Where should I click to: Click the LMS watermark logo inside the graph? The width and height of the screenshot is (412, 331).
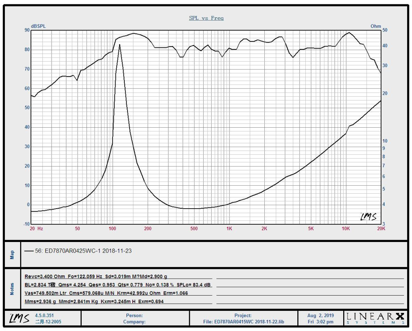point(368,217)
